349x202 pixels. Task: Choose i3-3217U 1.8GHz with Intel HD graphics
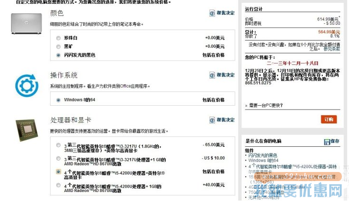tap(58, 145)
